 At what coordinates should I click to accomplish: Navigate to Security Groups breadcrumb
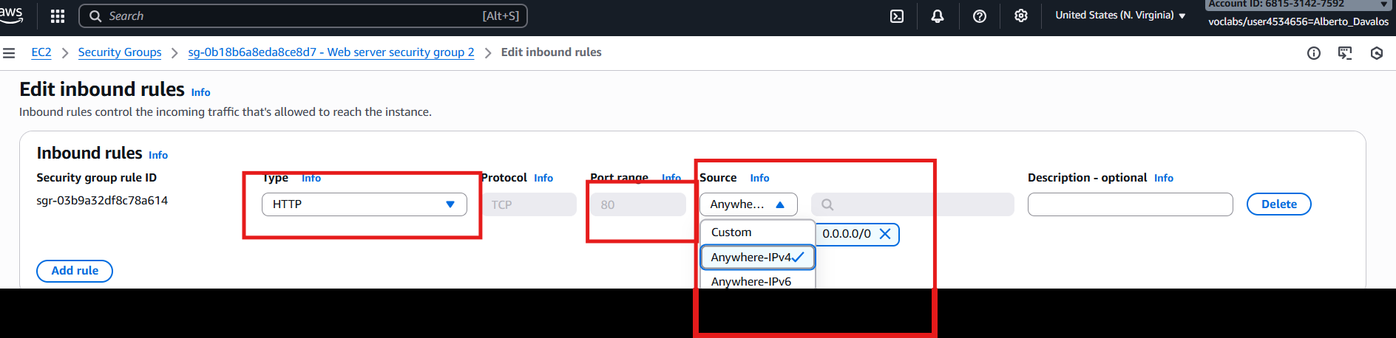click(120, 52)
